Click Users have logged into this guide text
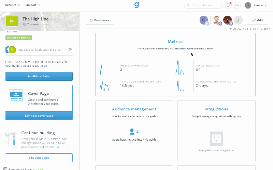 [134, 140]
